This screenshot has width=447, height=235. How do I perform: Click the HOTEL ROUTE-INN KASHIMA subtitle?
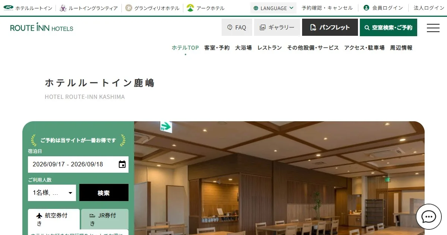85,97
